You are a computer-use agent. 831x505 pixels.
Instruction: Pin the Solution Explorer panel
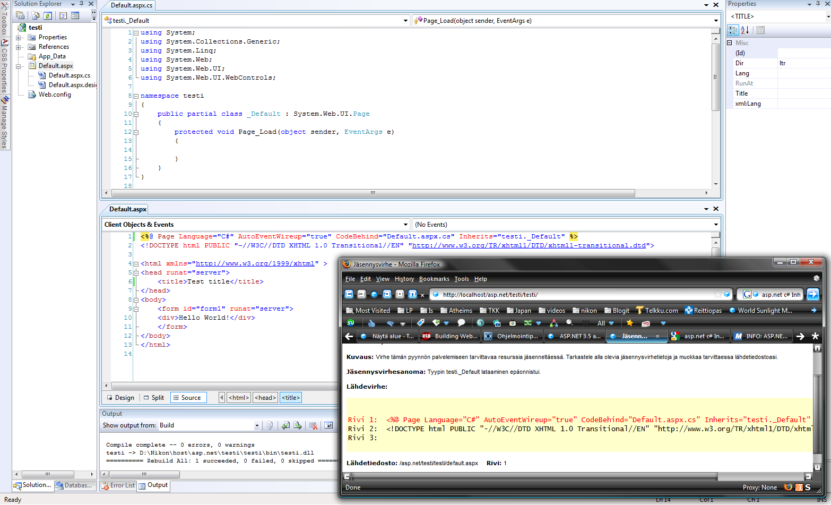(82, 4)
